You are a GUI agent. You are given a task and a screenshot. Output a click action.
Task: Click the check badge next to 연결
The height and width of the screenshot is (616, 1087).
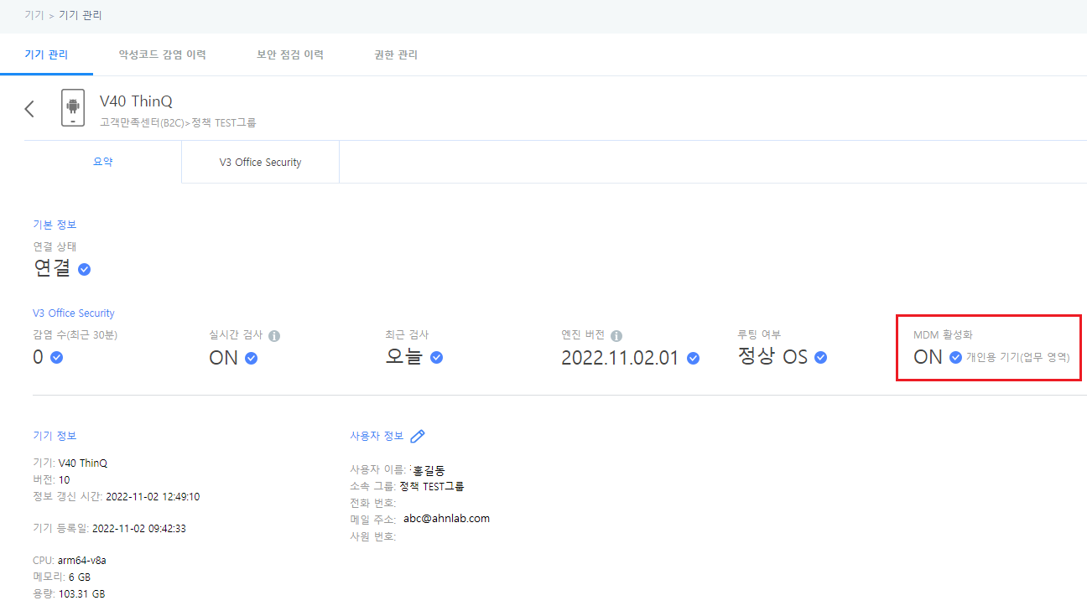click(84, 270)
